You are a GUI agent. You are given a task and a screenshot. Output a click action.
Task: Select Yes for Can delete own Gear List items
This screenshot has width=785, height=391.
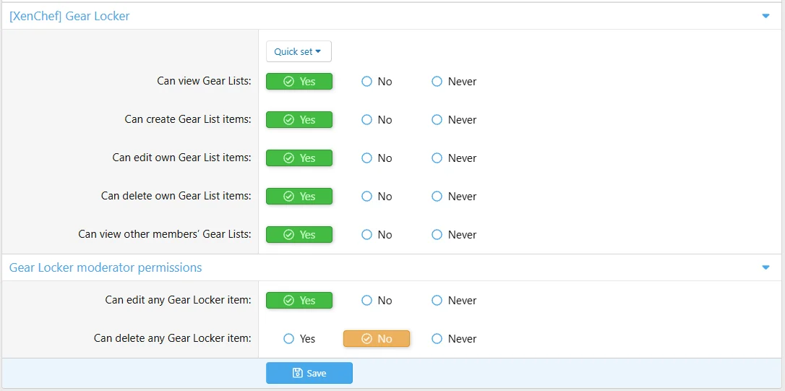299,197
